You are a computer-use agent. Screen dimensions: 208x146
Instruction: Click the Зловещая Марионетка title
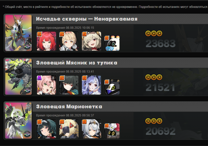click(69, 107)
